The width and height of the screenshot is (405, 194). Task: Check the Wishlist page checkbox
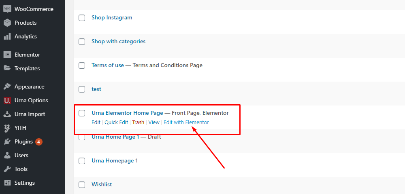pyautogui.click(x=82, y=184)
